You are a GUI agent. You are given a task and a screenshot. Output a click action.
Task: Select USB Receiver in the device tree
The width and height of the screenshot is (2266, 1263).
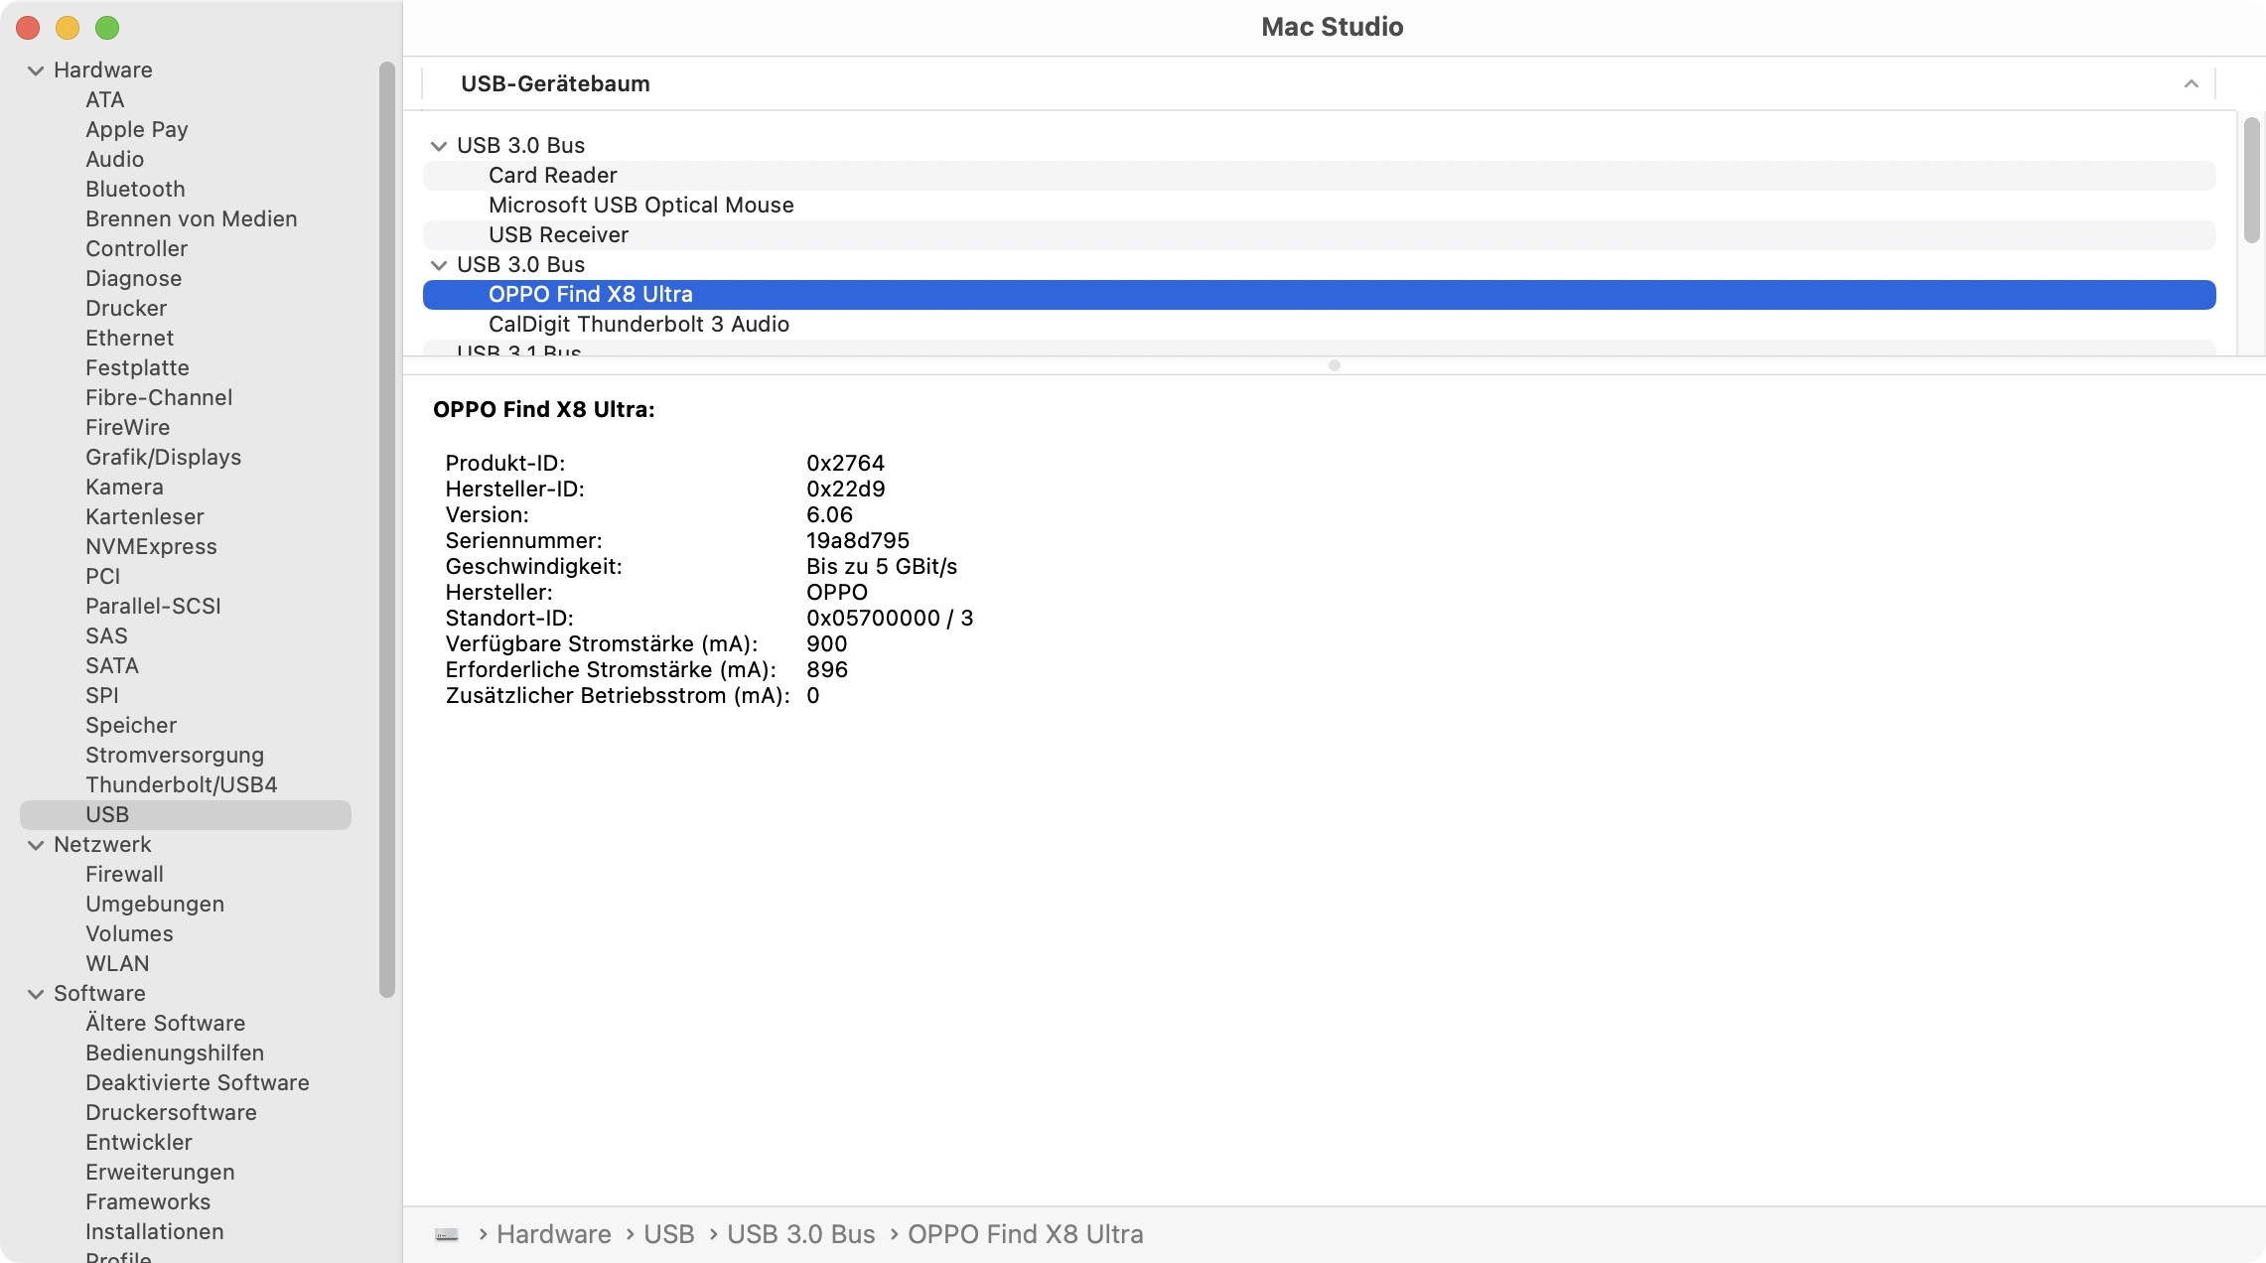tap(1319, 235)
